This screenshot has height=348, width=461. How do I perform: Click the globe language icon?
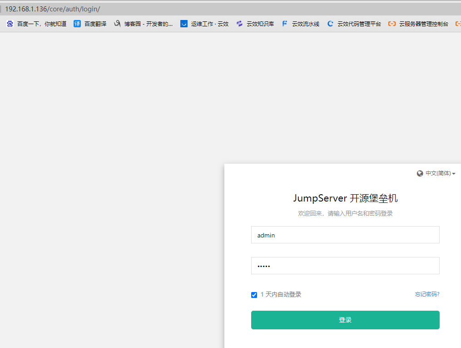tap(420, 173)
